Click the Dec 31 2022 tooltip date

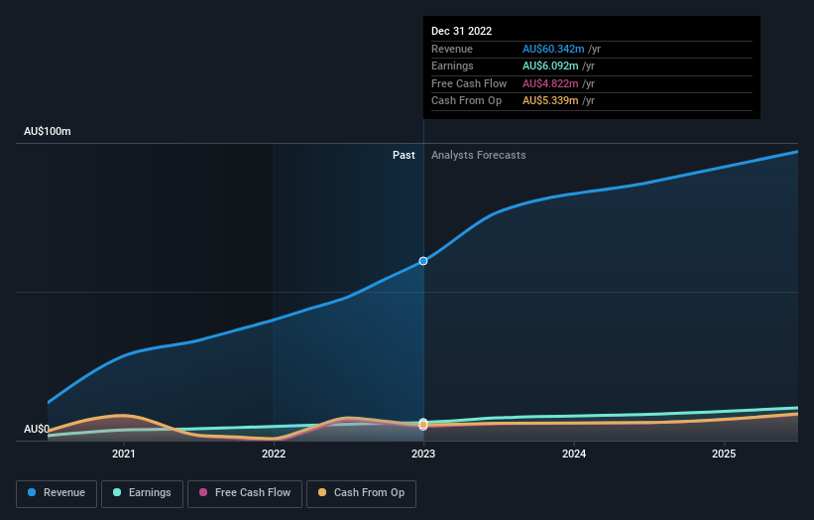point(461,31)
